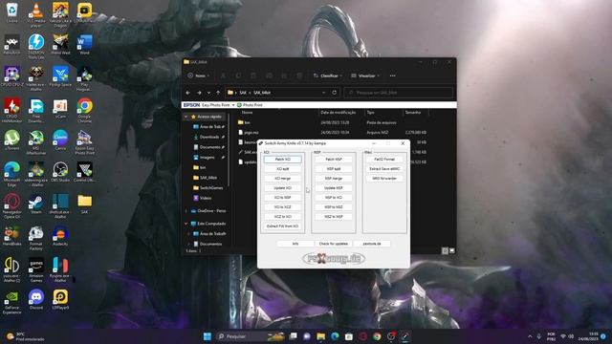This screenshot has height=344, width=612.
Task: Open Discord desktop icon
Action: click(x=36, y=300)
